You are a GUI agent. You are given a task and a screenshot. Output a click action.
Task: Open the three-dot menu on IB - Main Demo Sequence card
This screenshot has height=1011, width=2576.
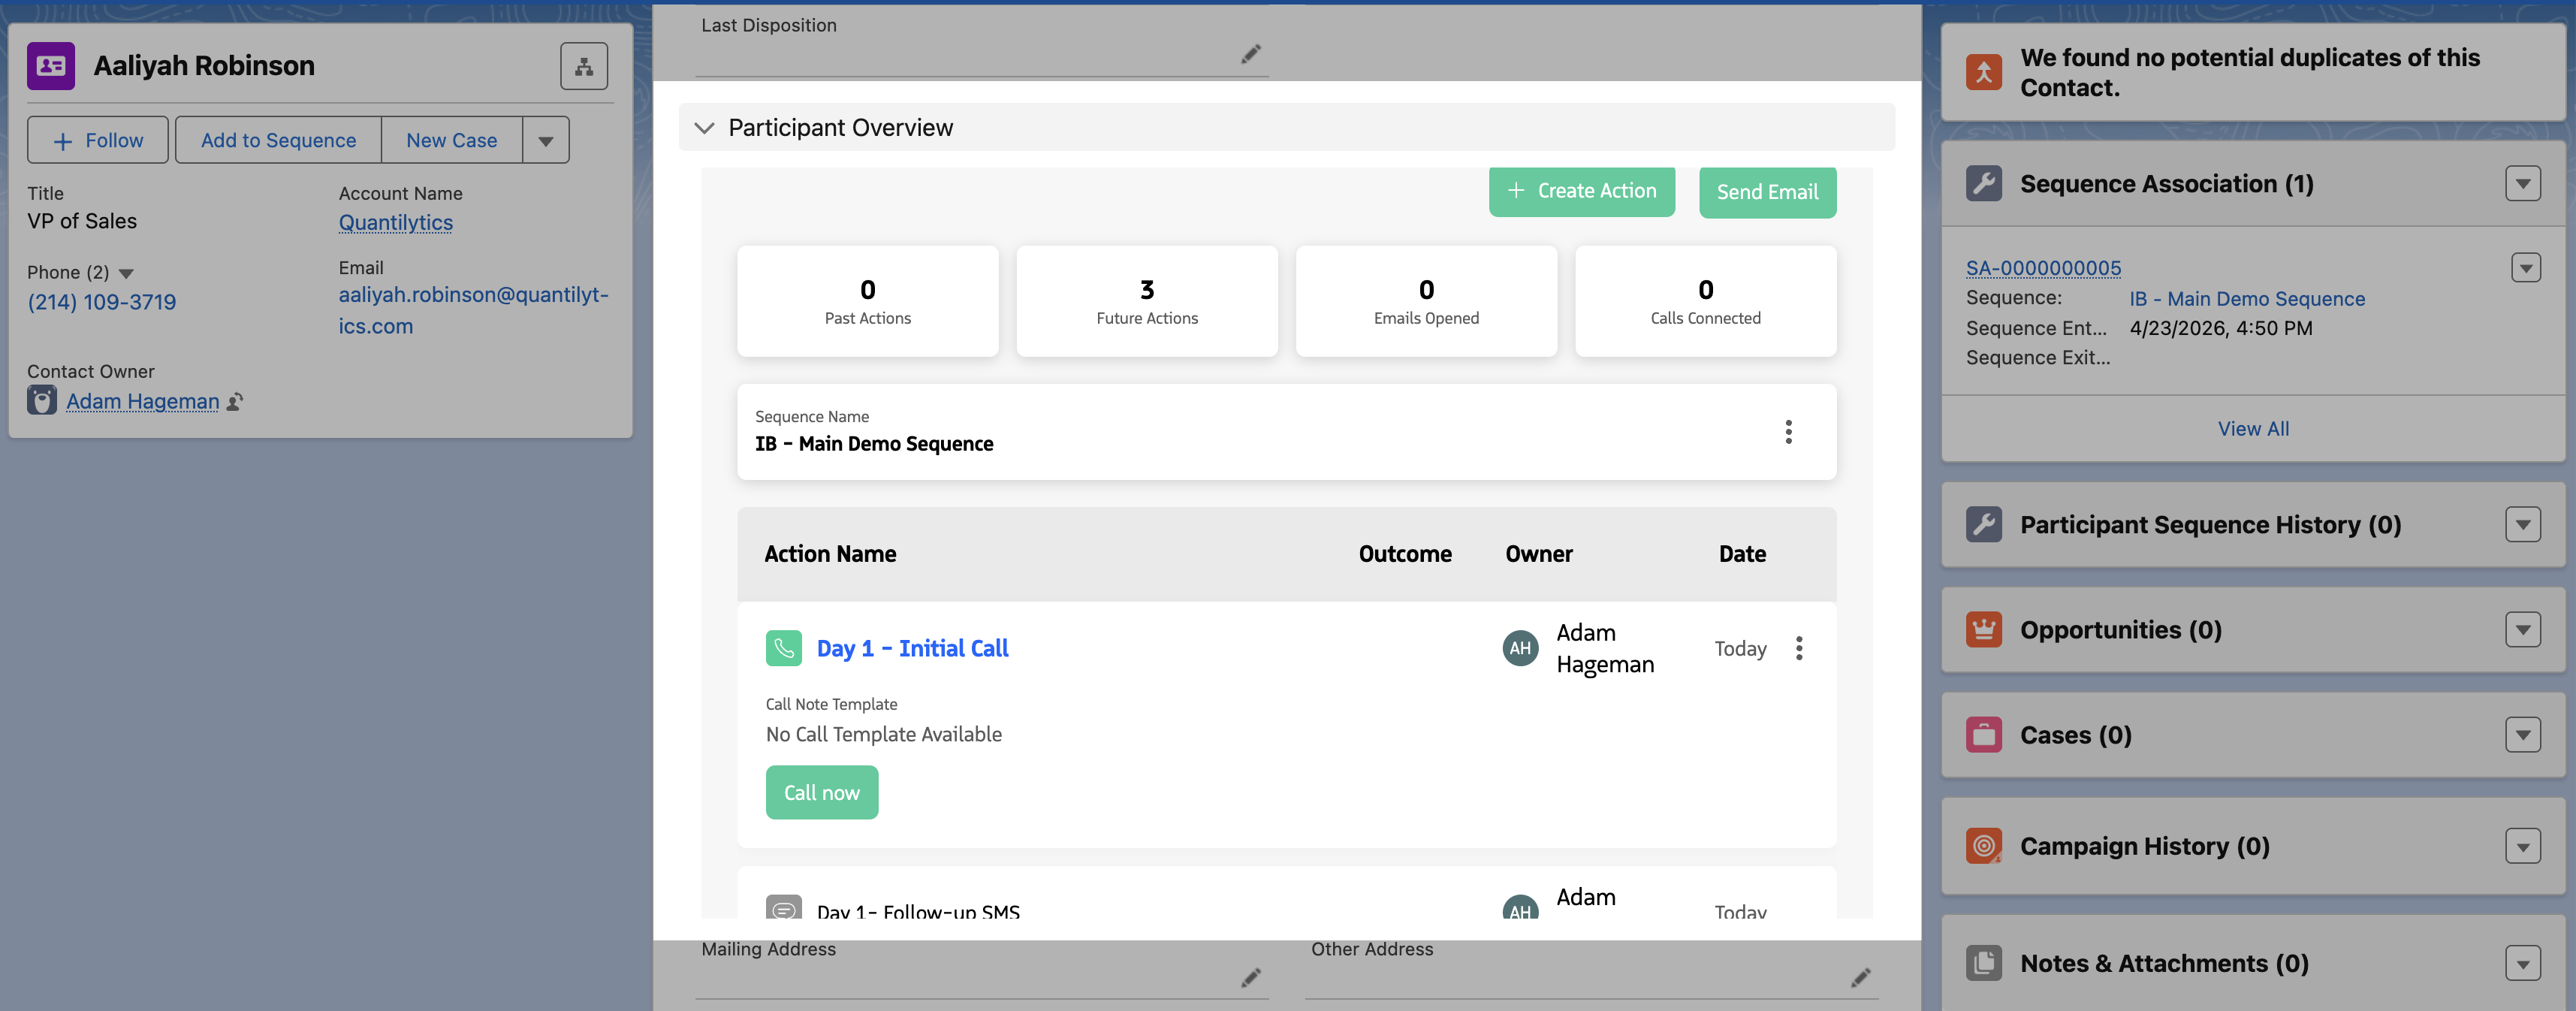point(1789,432)
